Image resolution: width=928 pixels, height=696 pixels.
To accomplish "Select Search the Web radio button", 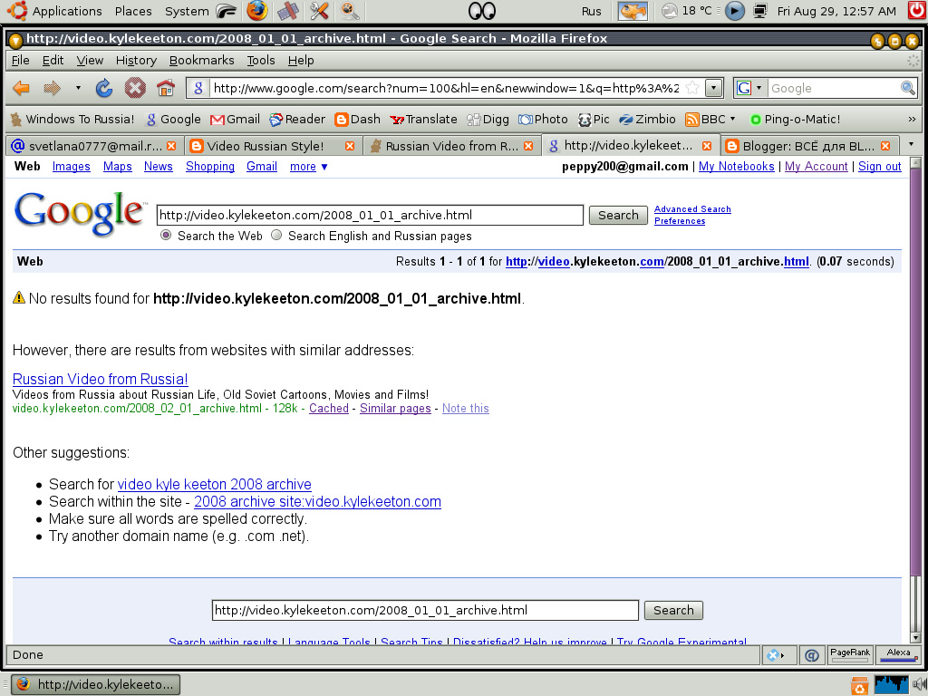I will pyautogui.click(x=166, y=236).
